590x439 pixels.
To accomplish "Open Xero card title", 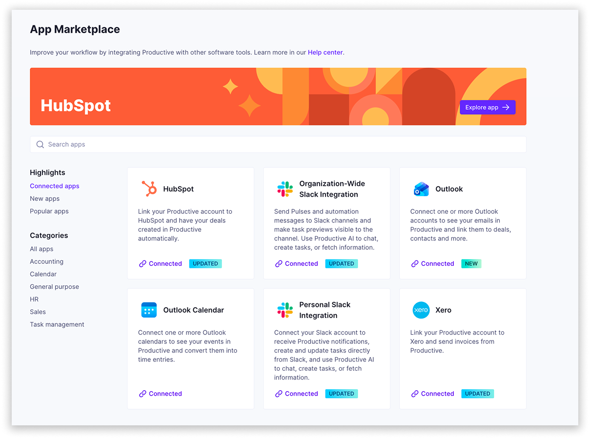I will (x=443, y=310).
